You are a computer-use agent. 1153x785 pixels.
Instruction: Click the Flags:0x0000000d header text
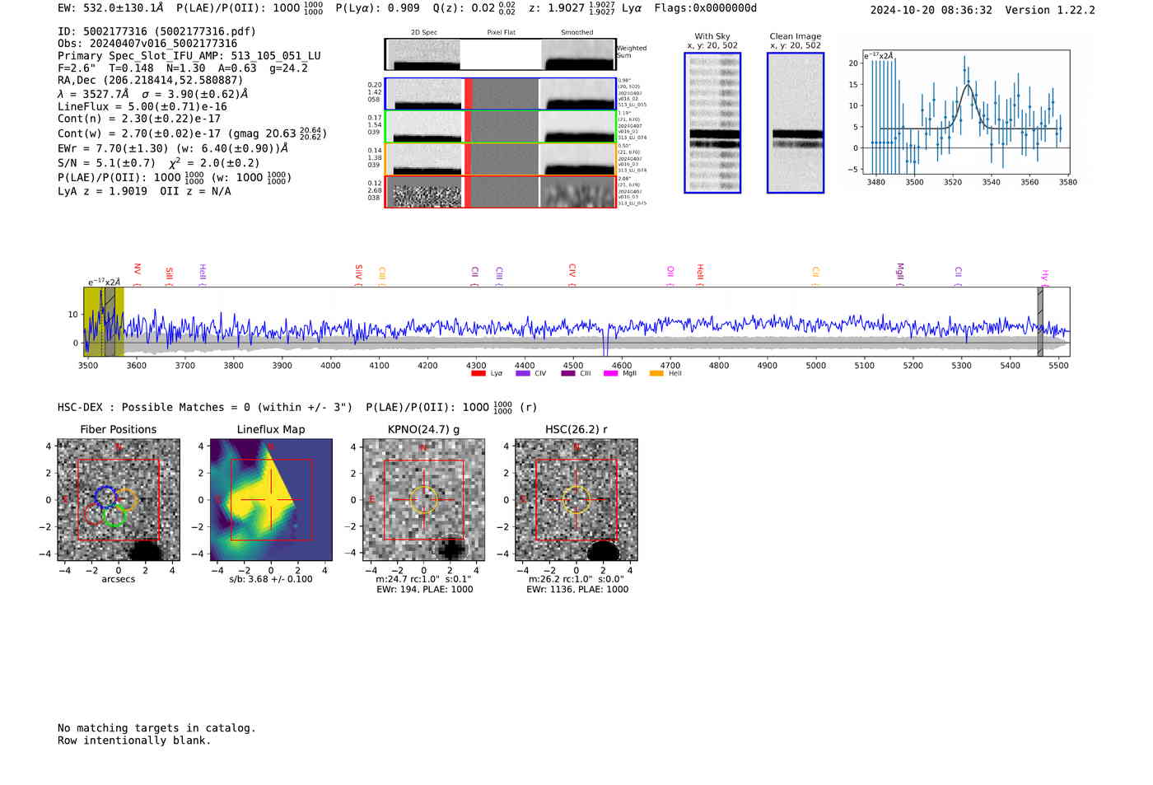706,8
